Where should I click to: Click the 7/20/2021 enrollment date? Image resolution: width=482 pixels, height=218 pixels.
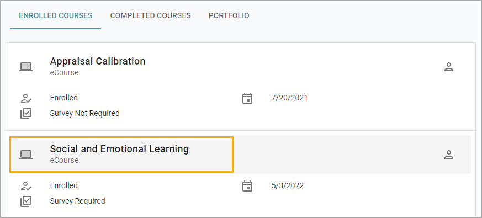(289, 98)
